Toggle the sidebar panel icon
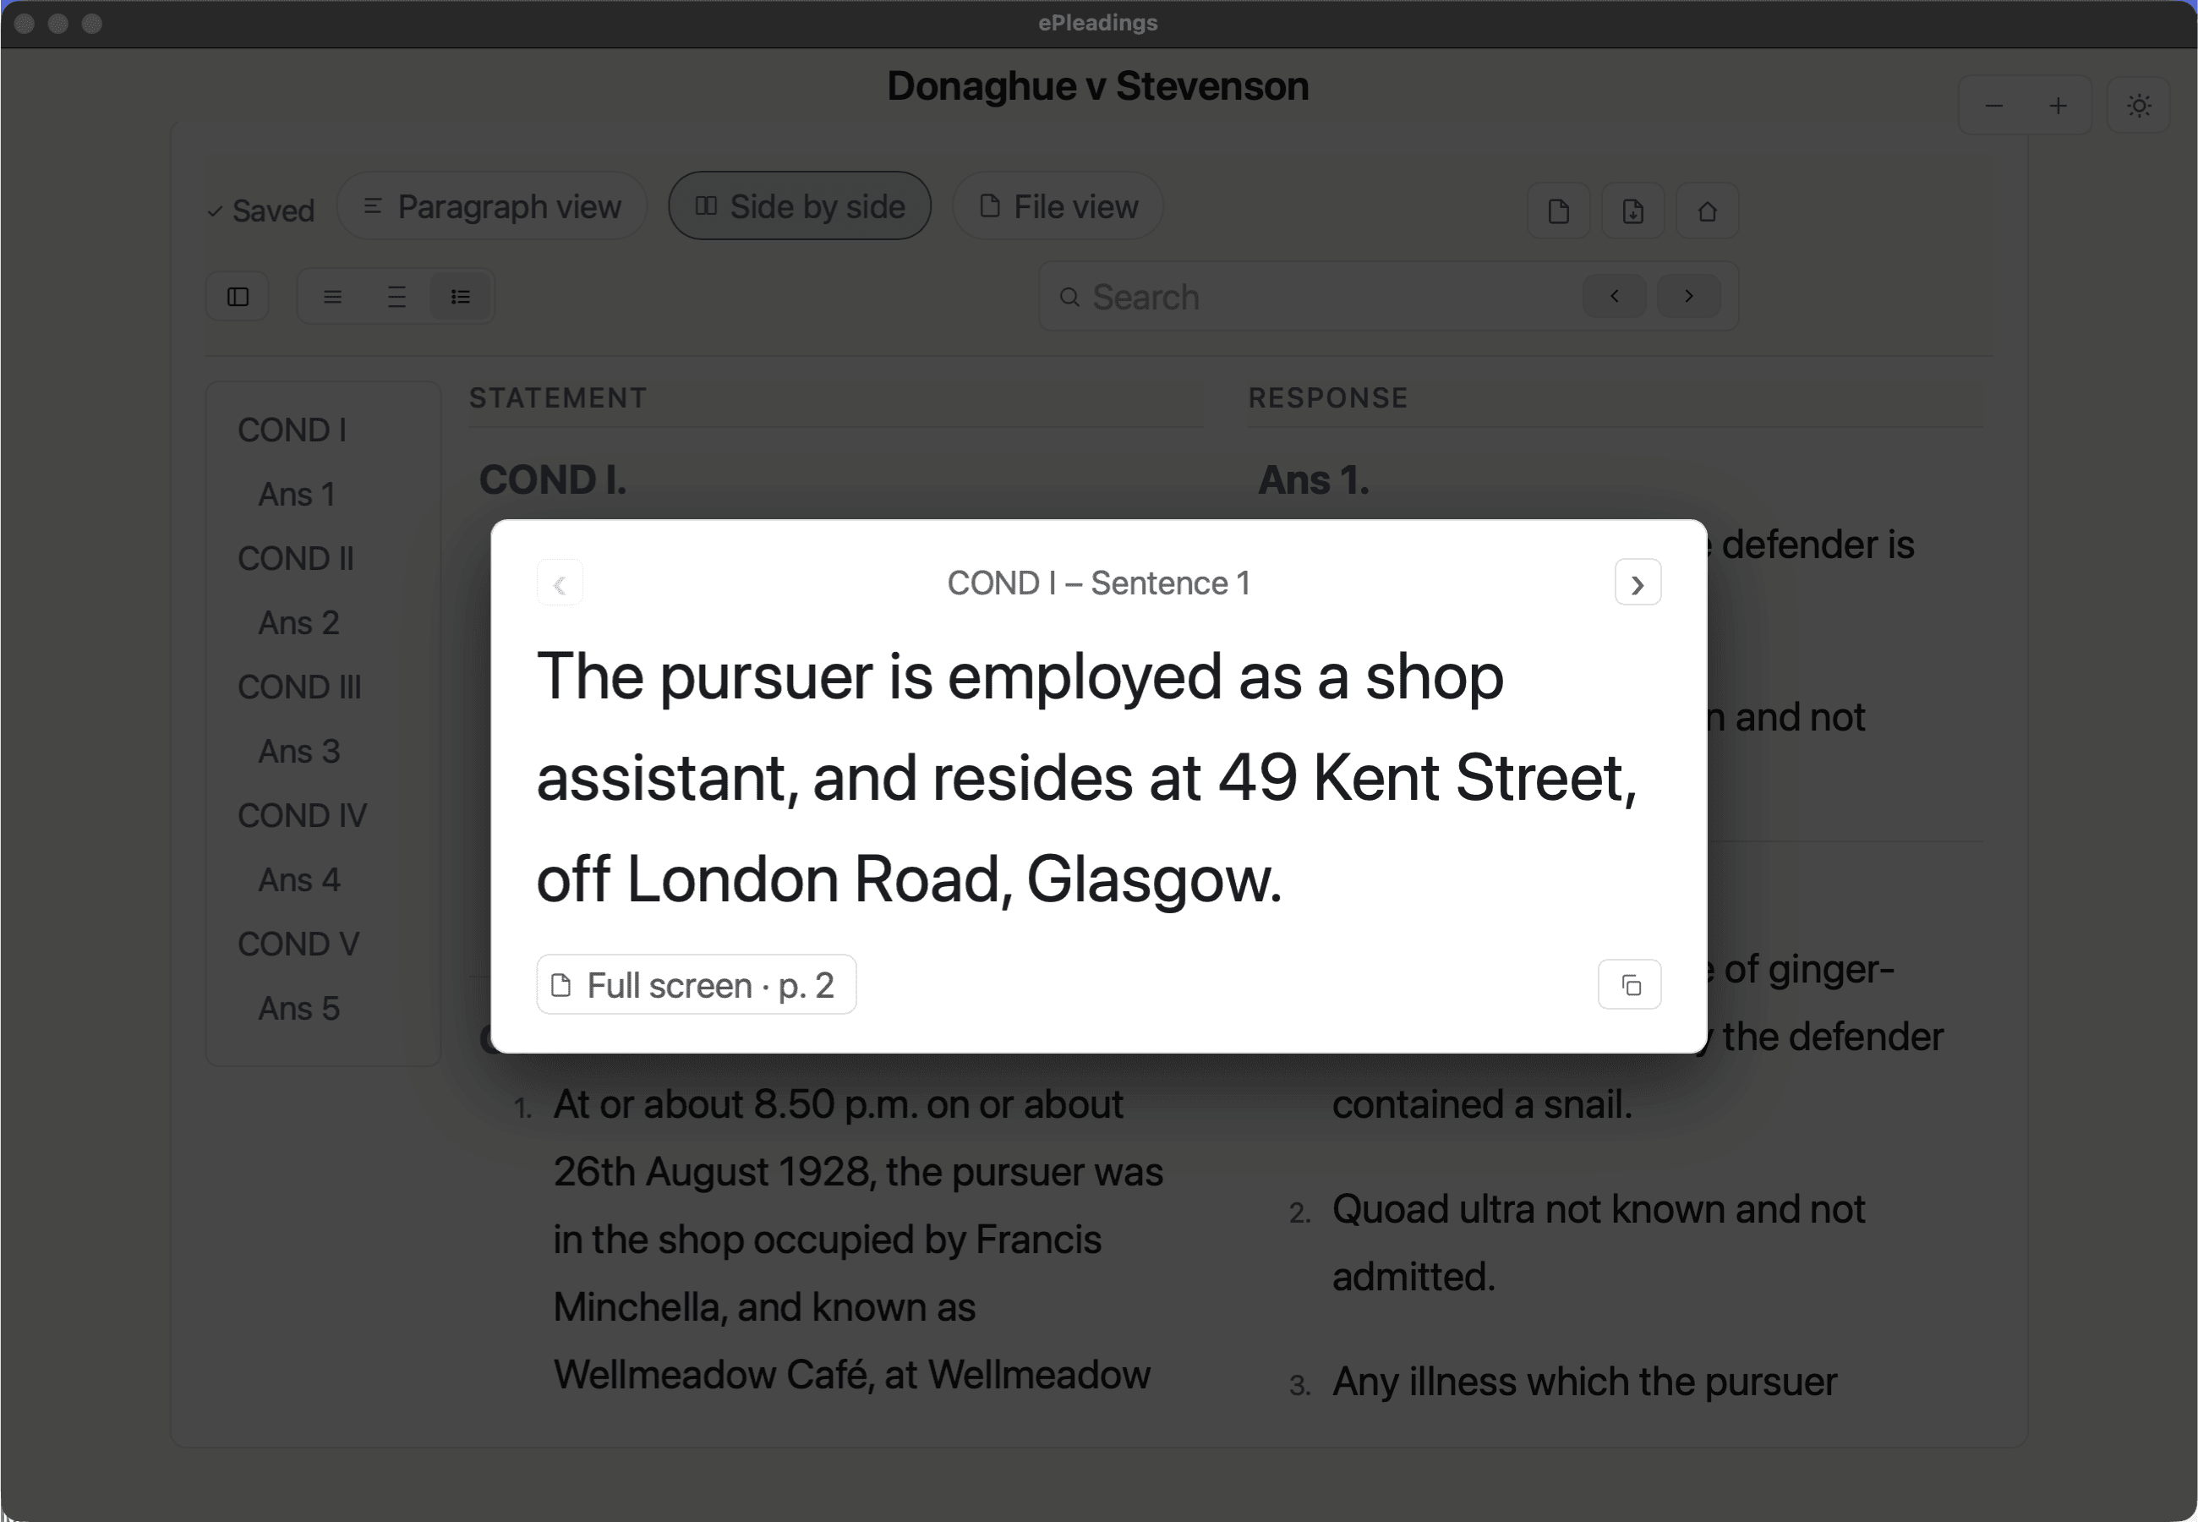 tap(238, 297)
